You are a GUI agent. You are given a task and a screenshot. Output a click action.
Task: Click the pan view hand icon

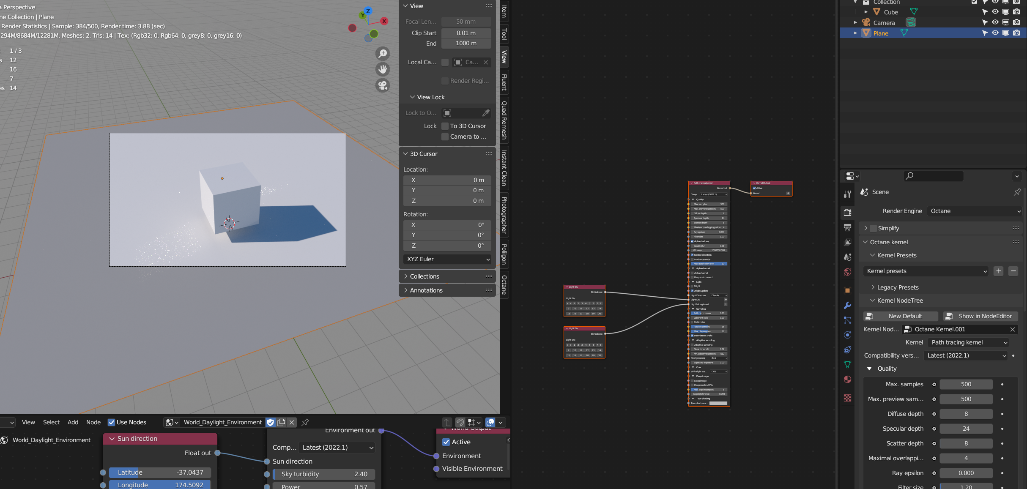coord(383,69)
